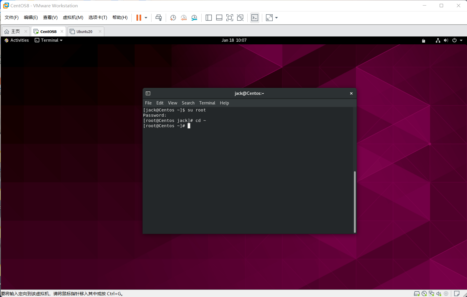467x297 pixels.
Task: Click the terminal cursor at the root prompt
Action: [x=189, y=126]
